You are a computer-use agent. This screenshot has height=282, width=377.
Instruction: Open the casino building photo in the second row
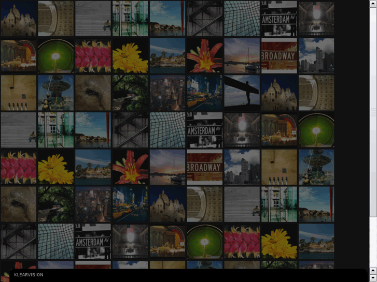pos(19,56)
